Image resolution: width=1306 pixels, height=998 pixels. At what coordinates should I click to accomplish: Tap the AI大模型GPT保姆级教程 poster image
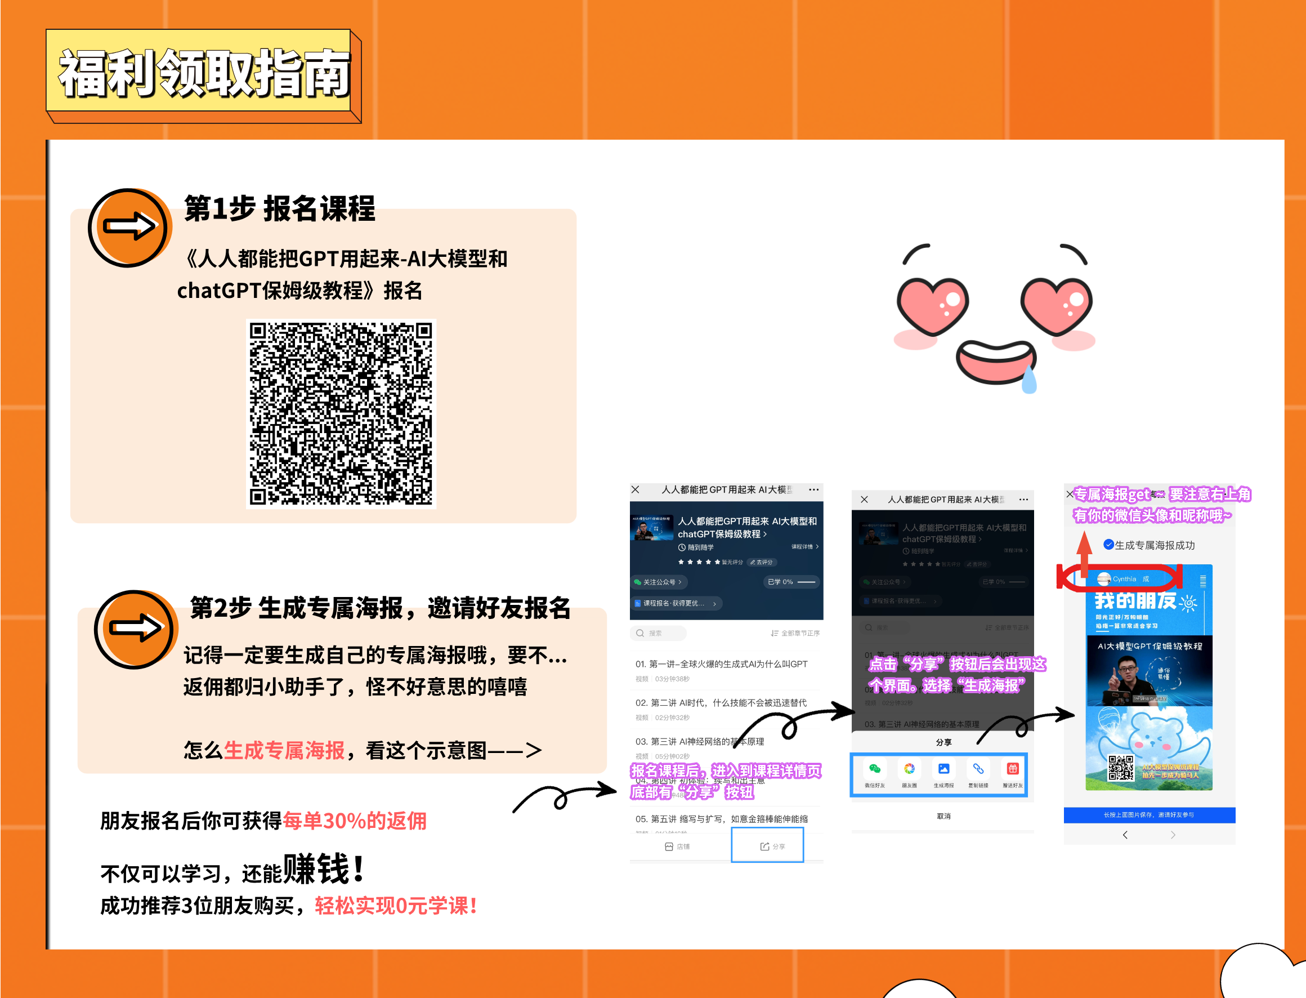[1150, 671]
